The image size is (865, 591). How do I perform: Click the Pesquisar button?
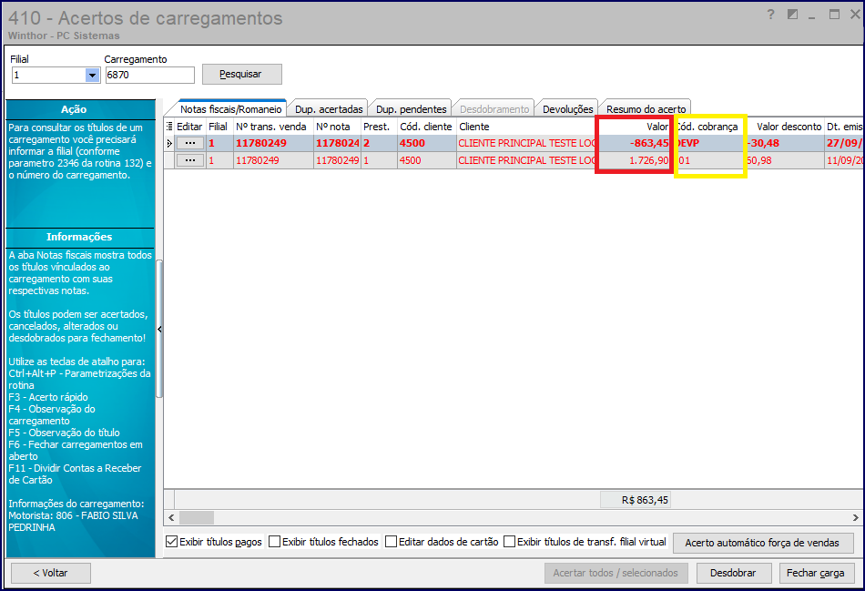click(x=241, y=74)
